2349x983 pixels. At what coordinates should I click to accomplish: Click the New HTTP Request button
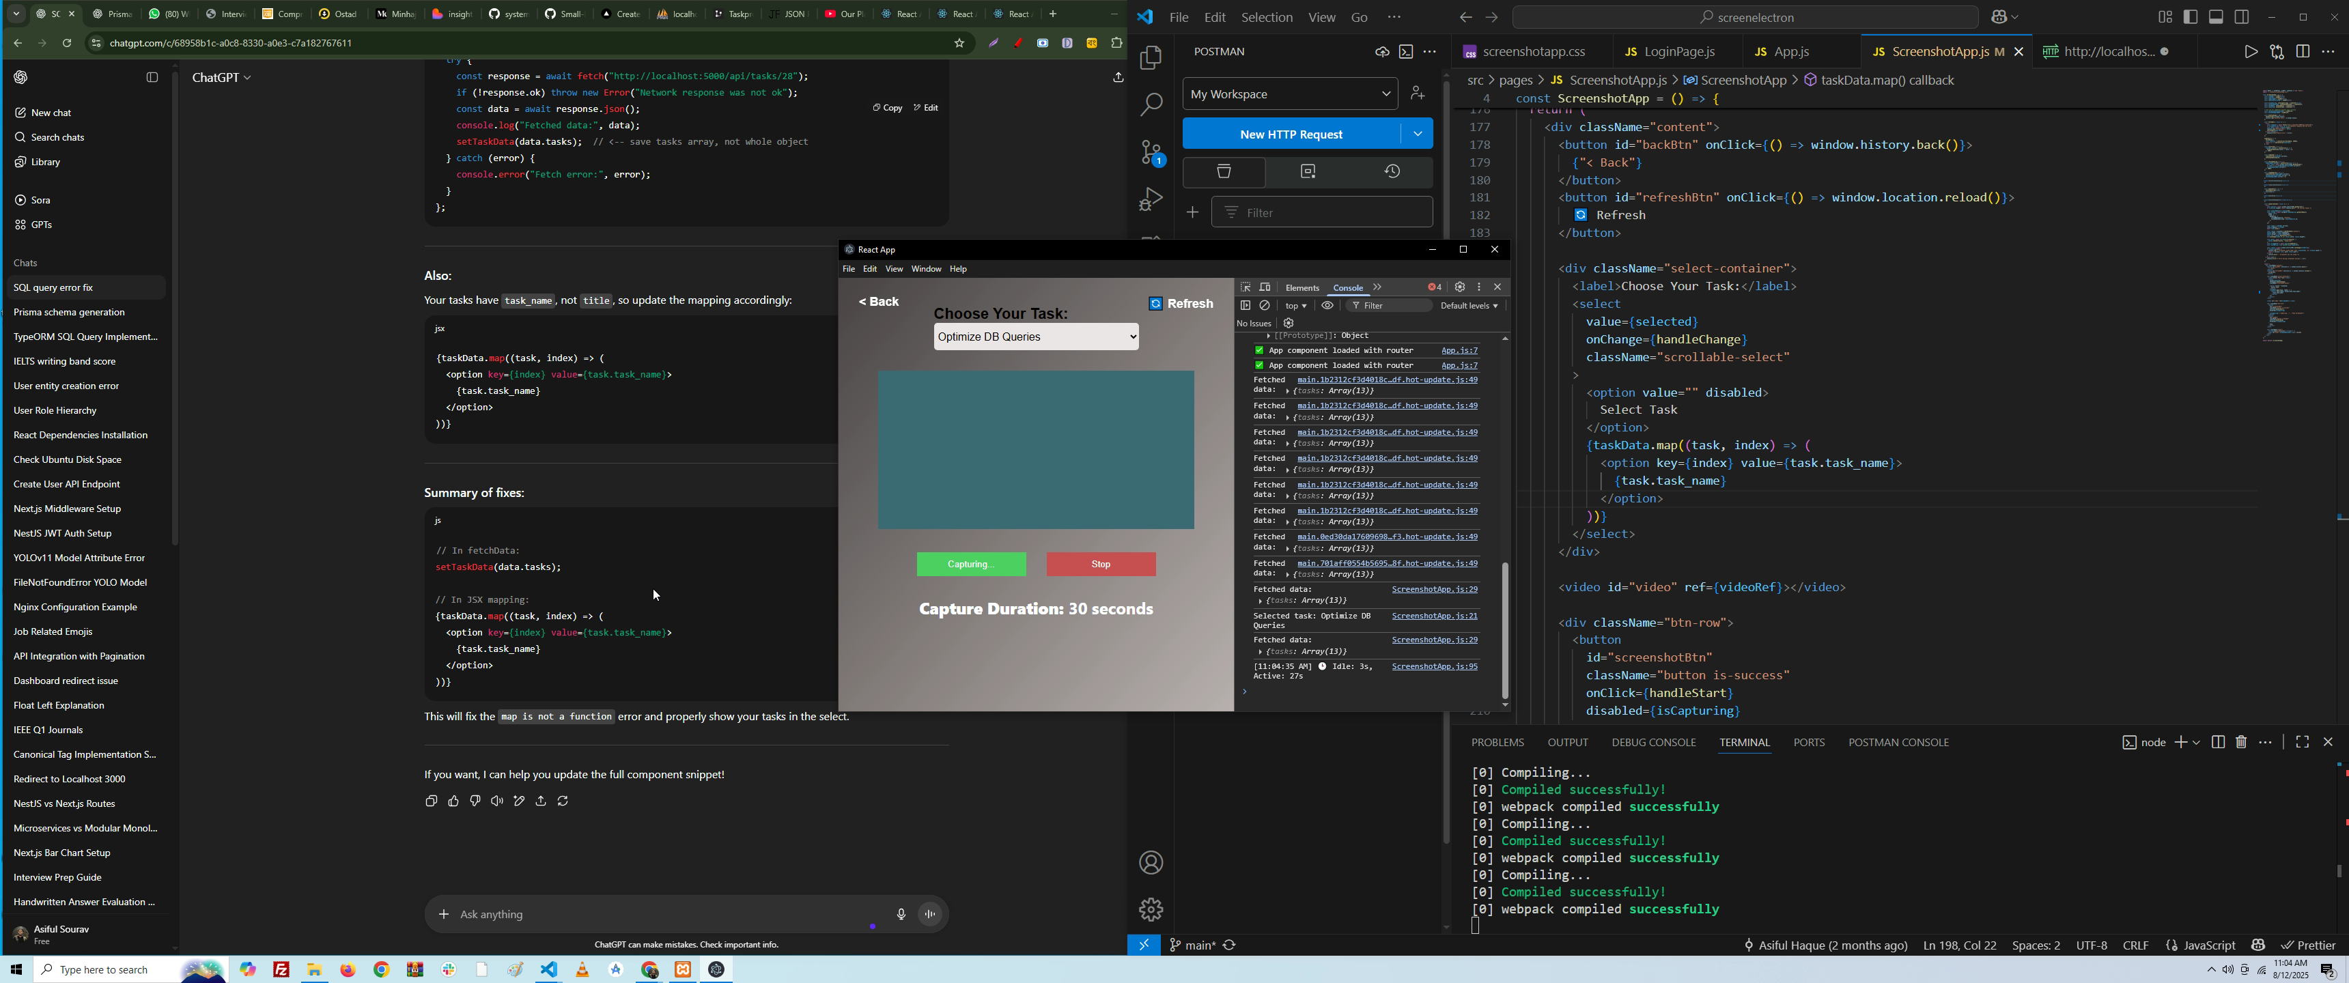pyautogui.click(x=1291, y=134)
